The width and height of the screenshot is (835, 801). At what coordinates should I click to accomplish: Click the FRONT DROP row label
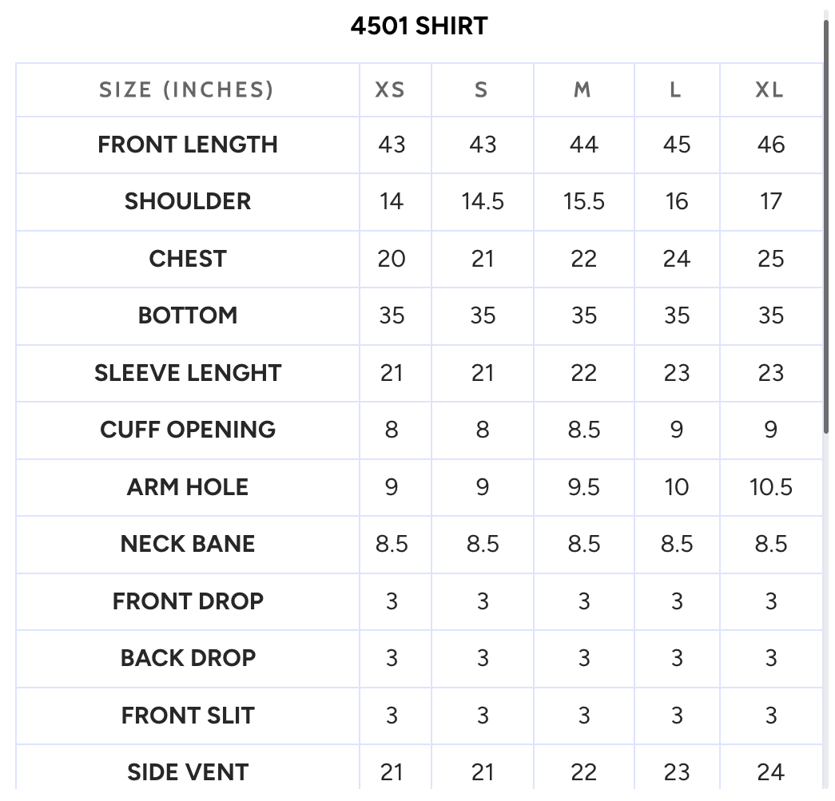(x=188, y=601)
